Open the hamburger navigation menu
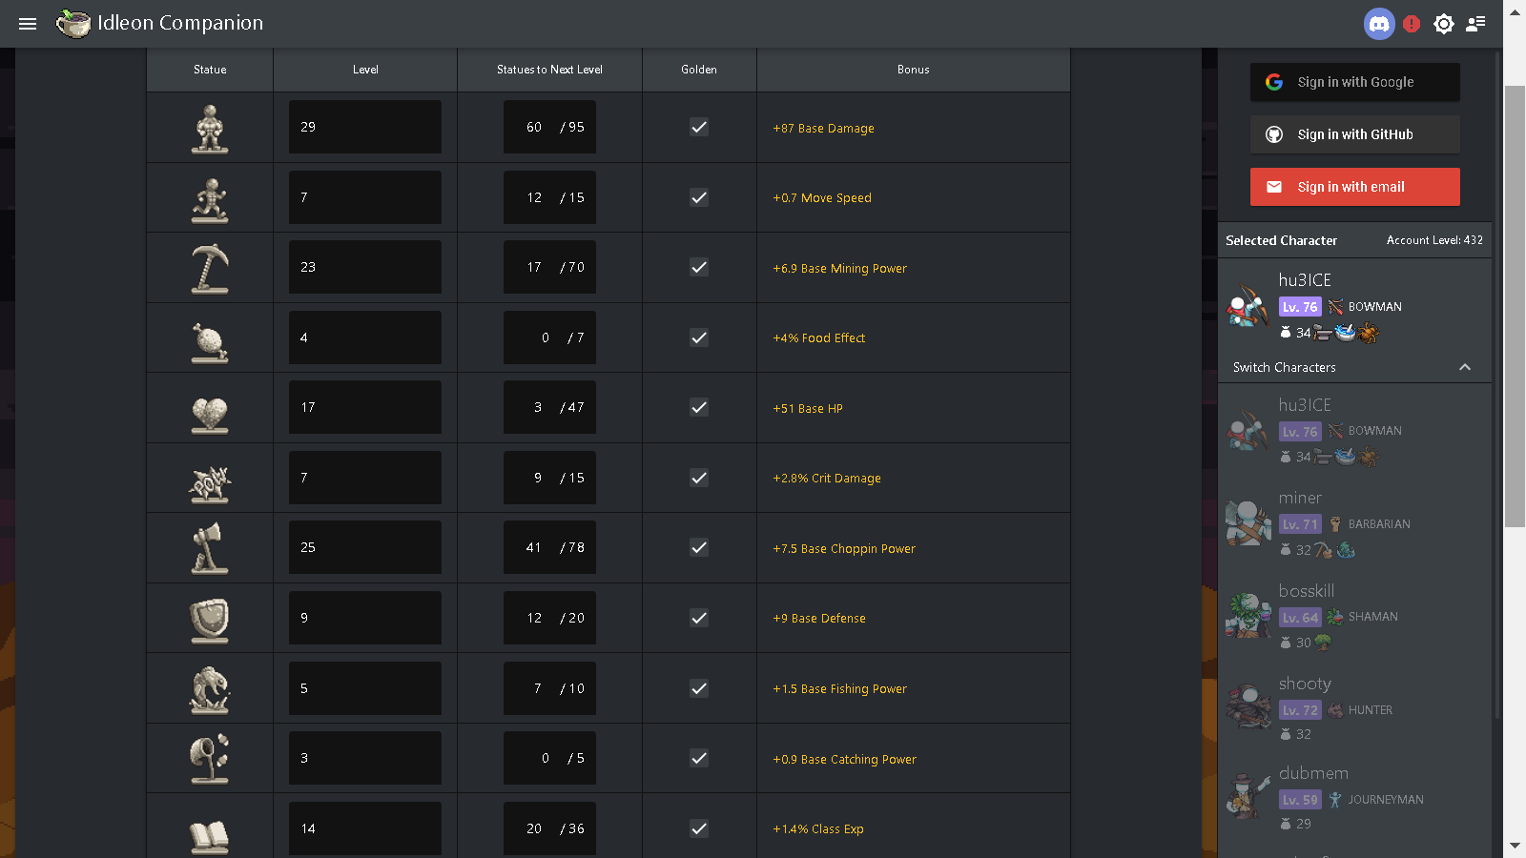The width and height of the screenshot is (1526, 858). pyautogui.click(x=27, y=24)
